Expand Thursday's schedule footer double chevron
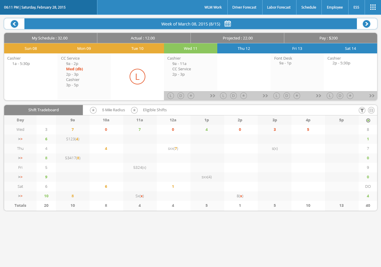 [x=265, y=96]
